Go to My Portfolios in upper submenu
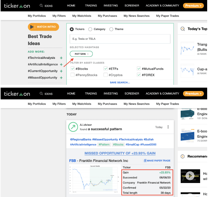Image resolution: width=211 pixels, height=197 pixels. 37,16
